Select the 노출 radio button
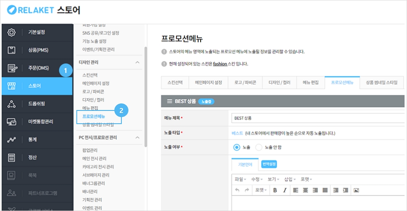Screen dimensions: 407x211 tap(237, 147)
